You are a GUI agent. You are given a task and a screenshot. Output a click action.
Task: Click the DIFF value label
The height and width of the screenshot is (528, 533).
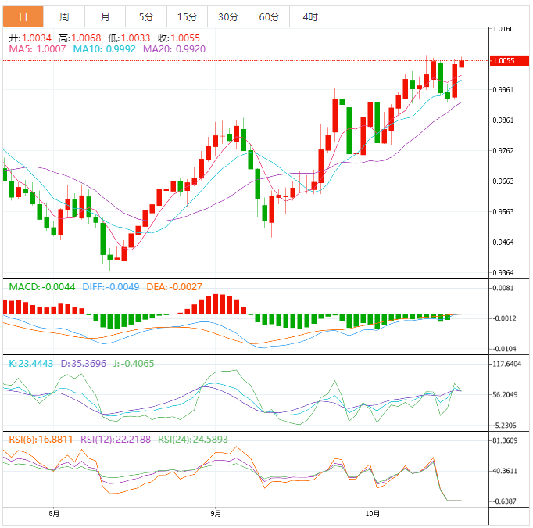point(110,287)
